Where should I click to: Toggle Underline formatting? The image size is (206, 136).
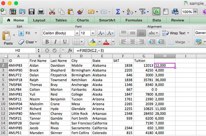pos(65,42)
